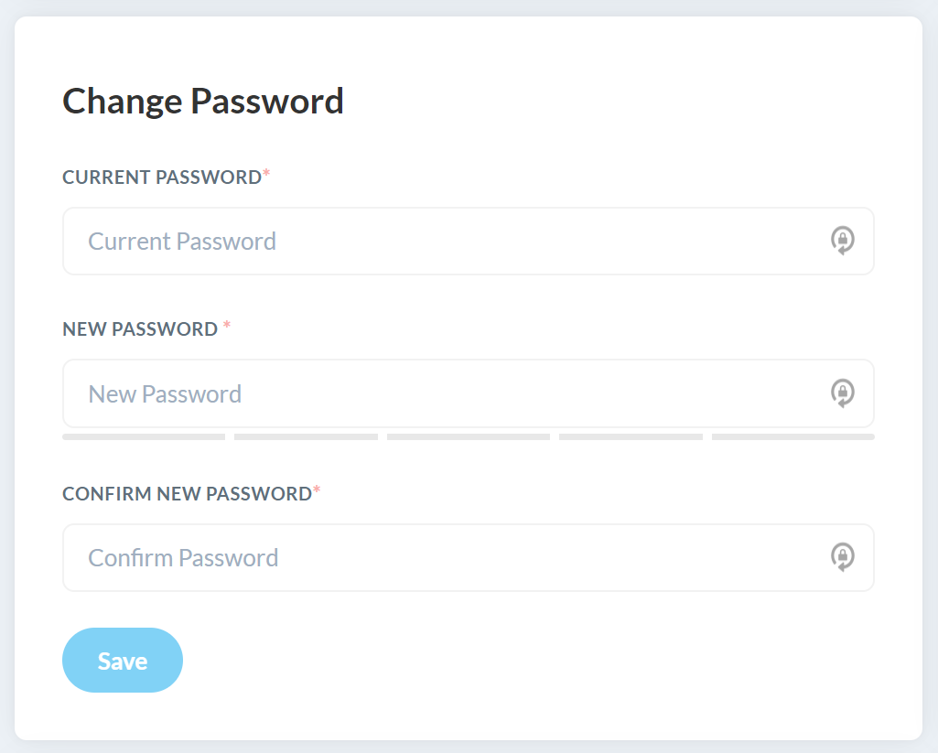Image resolution: width=938 pixels, height=753 pixels.
Task: Click the red asterisk beside CONFIRM NEW PASSWORD
Action: 317,489
